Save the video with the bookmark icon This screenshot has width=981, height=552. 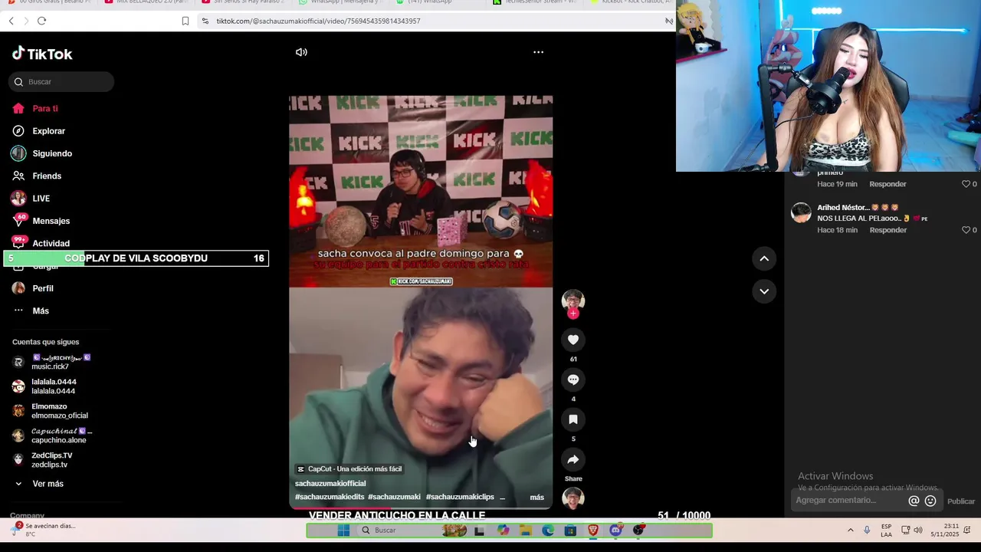click(573, 419)
